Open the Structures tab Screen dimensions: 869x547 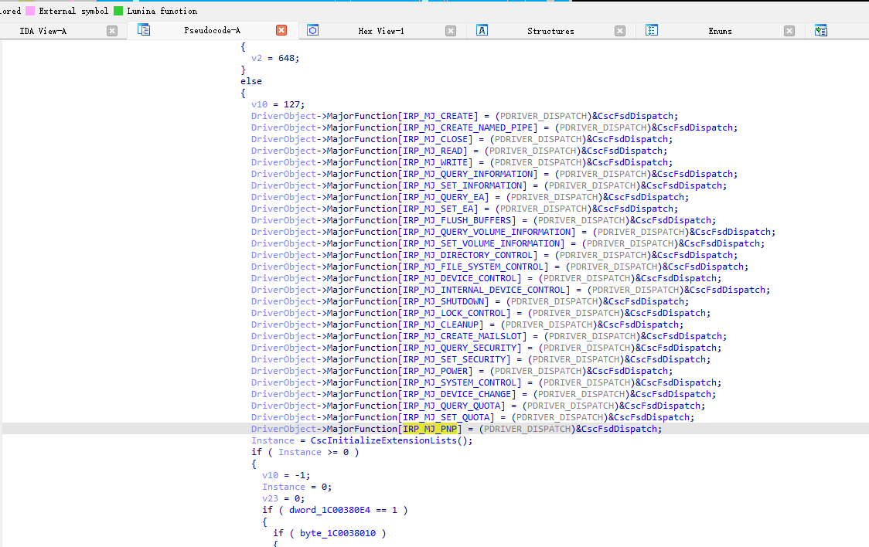(550, 31)
